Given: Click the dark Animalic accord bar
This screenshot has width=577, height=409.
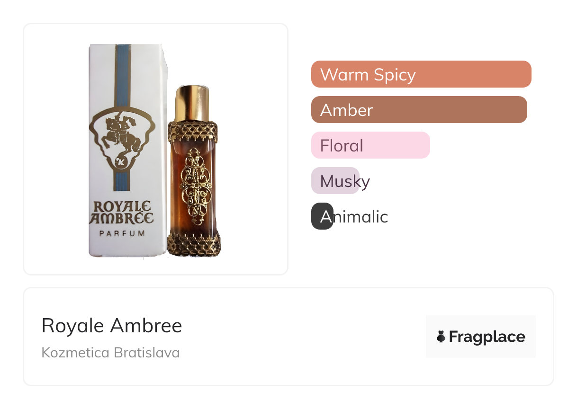Looking at the screenshot, I should pos(322,216).
